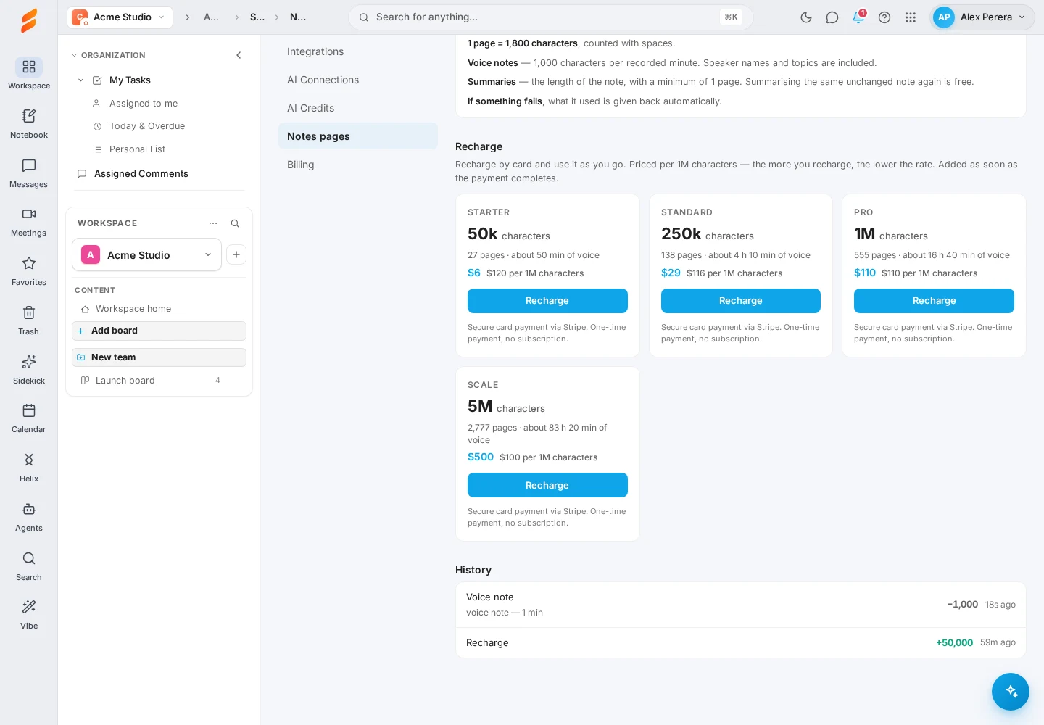This screenshot has width=1044, height=725.
Task: Recharge the Pro 1M plan
Action: tap(934, 301)
